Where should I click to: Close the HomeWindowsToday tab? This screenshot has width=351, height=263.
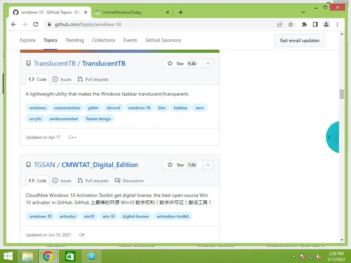tap(167, 12)
